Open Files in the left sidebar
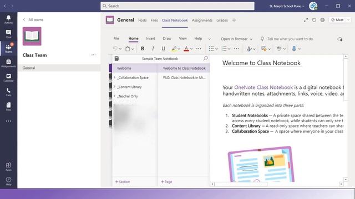The image size is (355, 199). (x=8, y=107)
